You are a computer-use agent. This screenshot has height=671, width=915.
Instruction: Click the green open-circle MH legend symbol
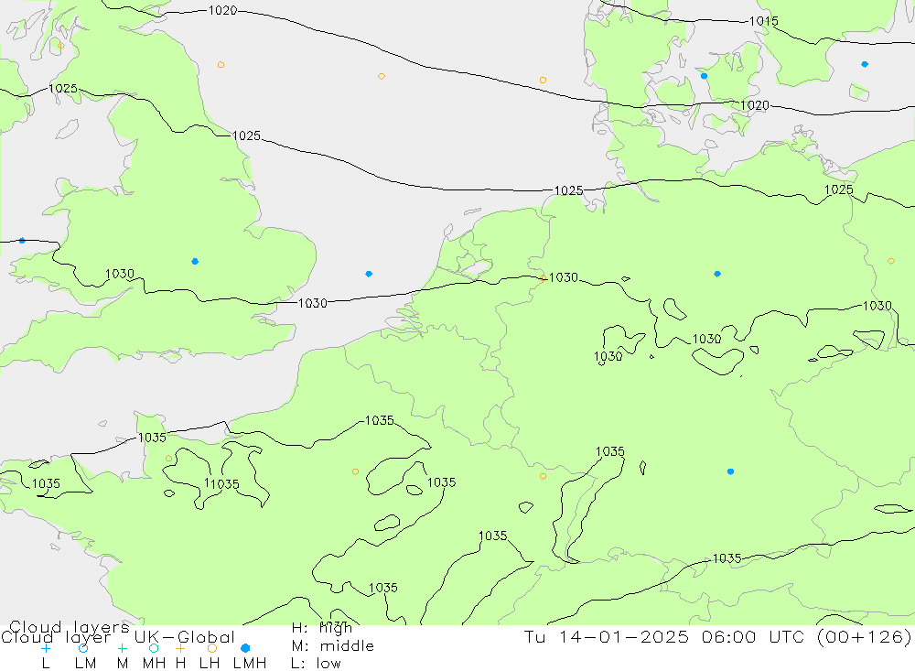[154, 648]
